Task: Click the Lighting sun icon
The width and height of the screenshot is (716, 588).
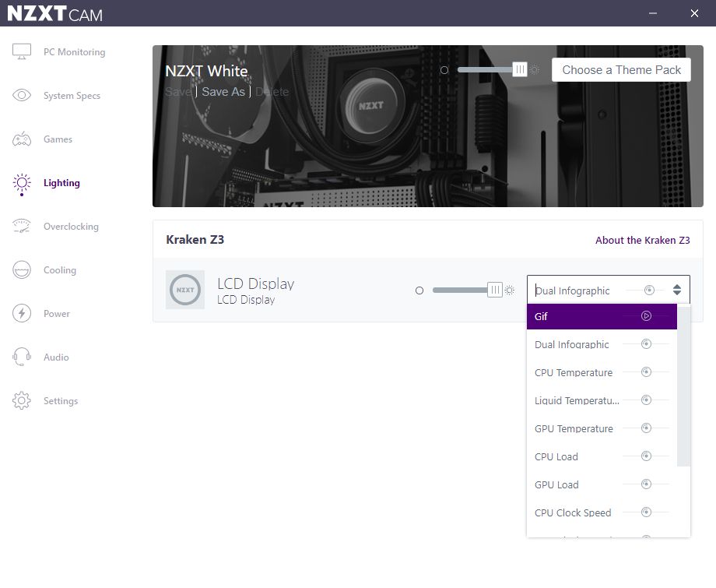Action: (22, 183)
